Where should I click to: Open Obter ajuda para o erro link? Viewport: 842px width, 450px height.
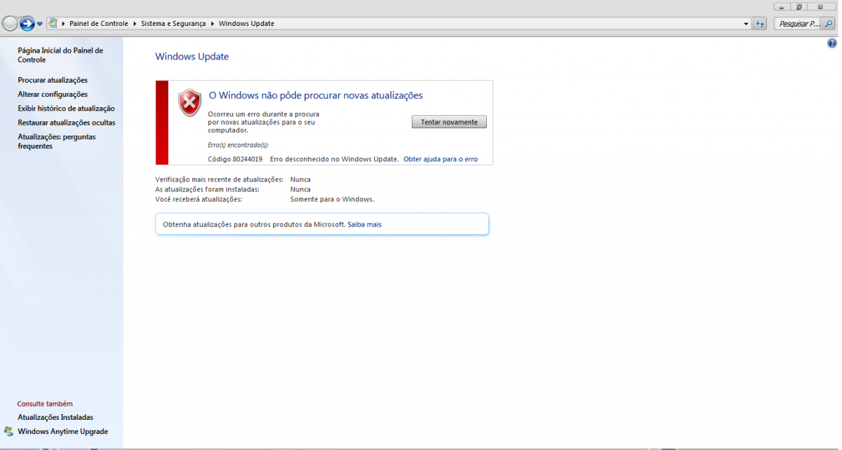[x=441, y=159]
